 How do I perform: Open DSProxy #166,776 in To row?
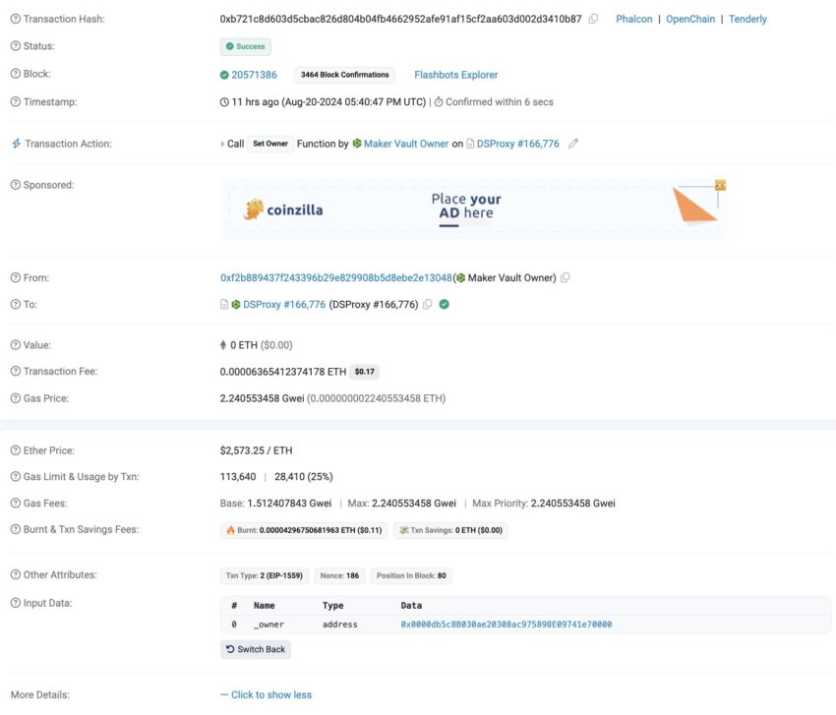(x=284, y=305)
